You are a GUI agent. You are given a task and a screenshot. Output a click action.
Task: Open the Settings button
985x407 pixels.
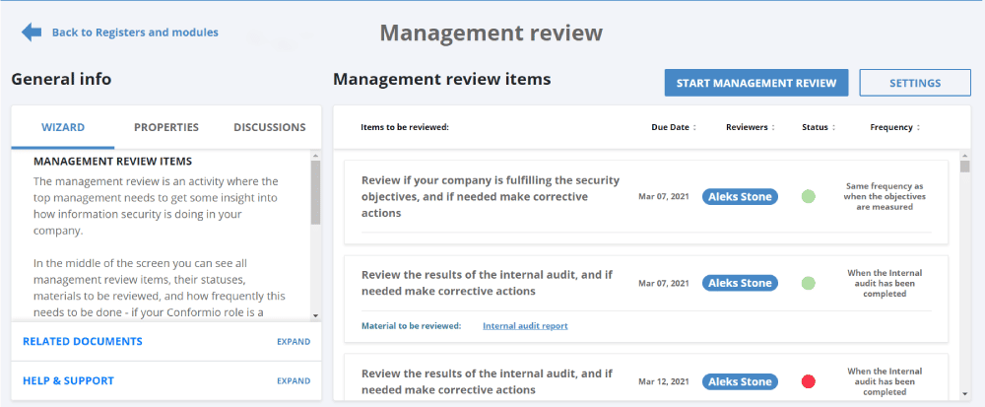(915, 83)
